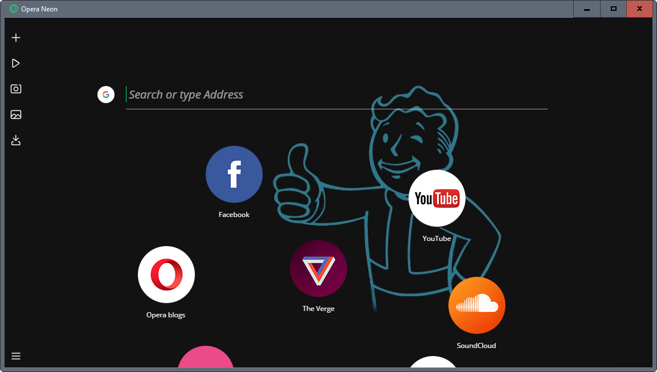657x372 pixels.
Task: Open the hamburger menu in the sidebar
Action: [16, 356]
